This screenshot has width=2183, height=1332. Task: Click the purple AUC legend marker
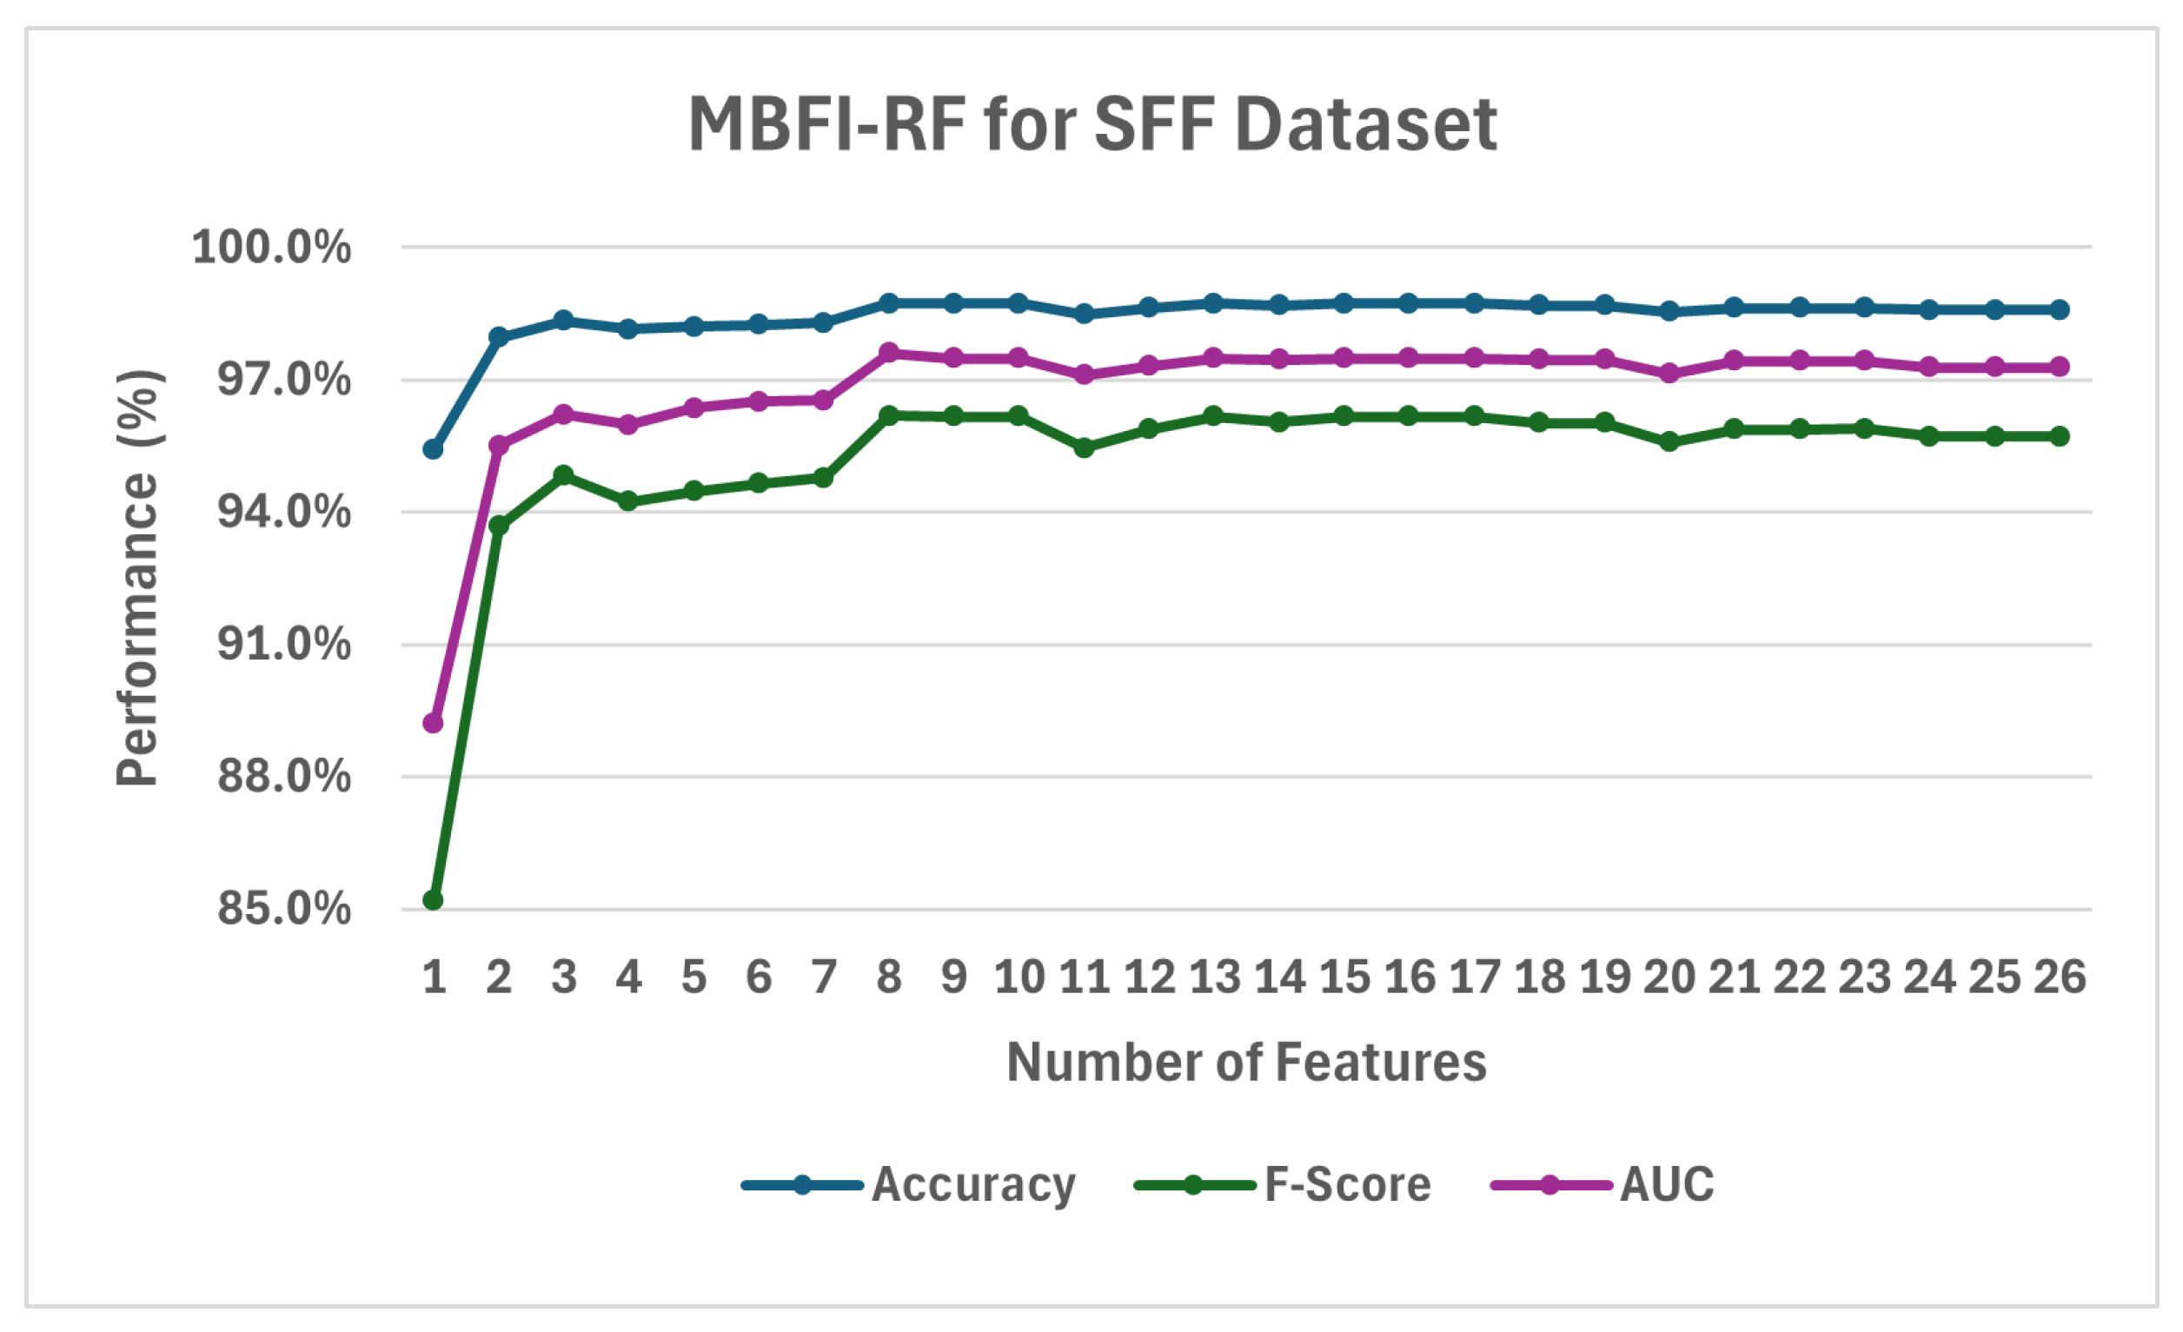1549,1185
